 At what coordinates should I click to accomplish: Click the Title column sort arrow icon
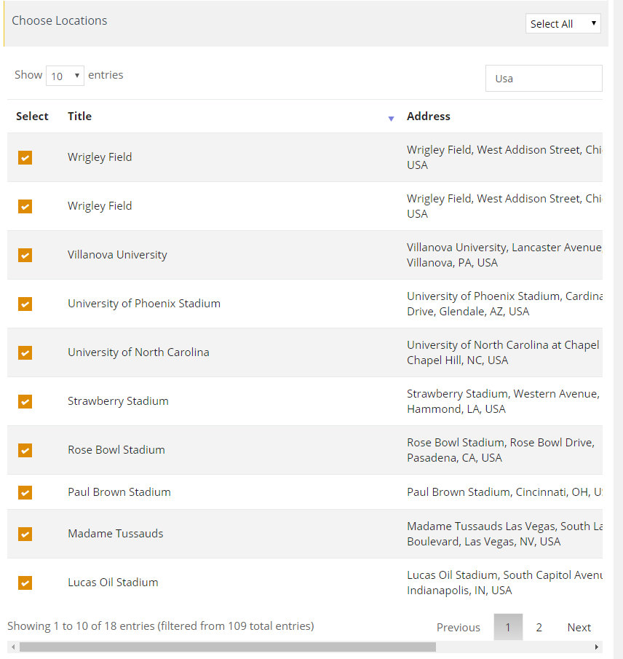(391, 118)
